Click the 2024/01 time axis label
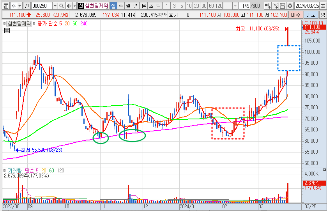Image resolution: width=327 pixels, height=211 pixels. coord(188,207)
